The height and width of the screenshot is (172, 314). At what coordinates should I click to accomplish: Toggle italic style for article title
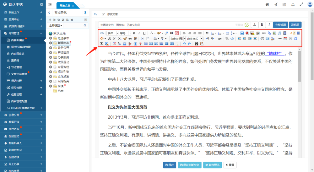269,25
